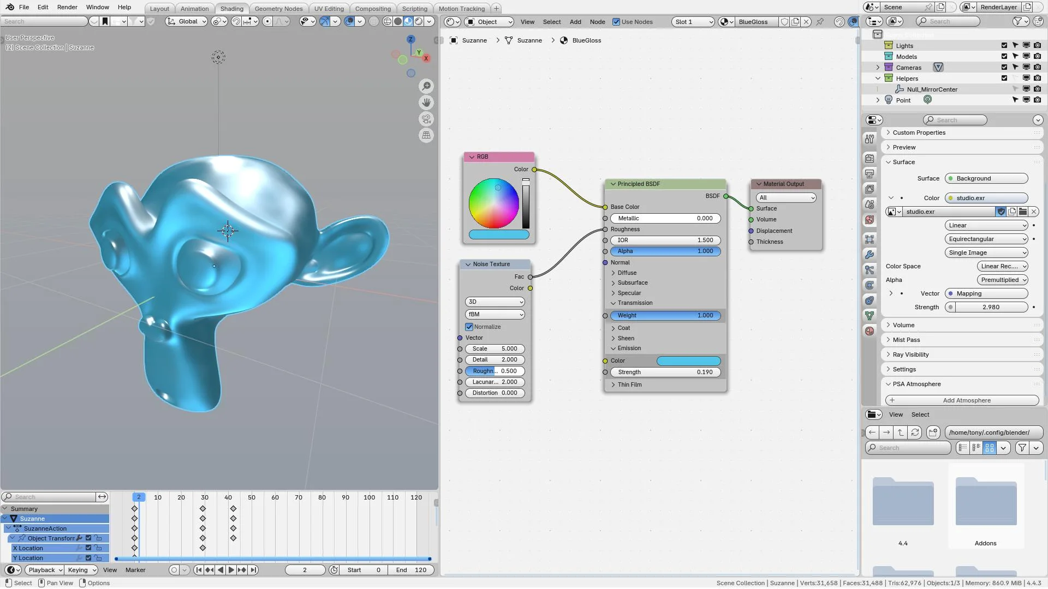The image size is (1048, 589).
Task: Open the Global transform orientation dropdown
Action: (187, 21)
